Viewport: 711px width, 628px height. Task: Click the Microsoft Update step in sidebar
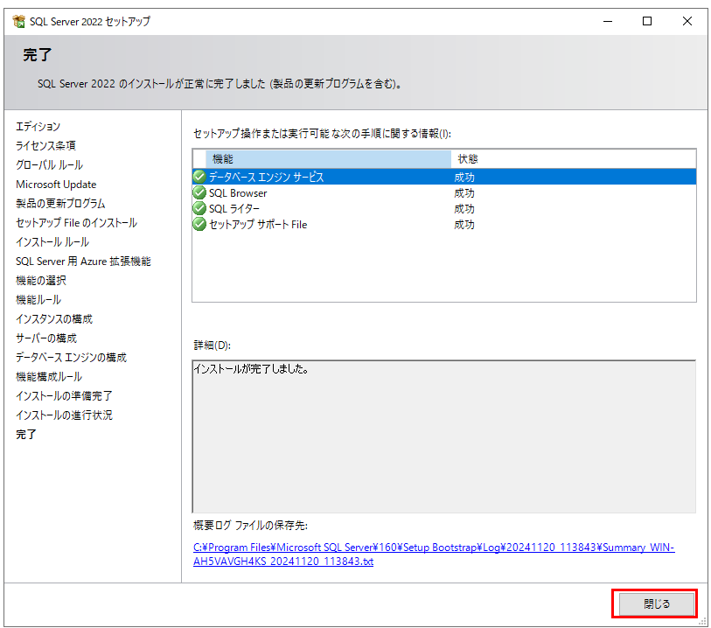click(56, 185)
